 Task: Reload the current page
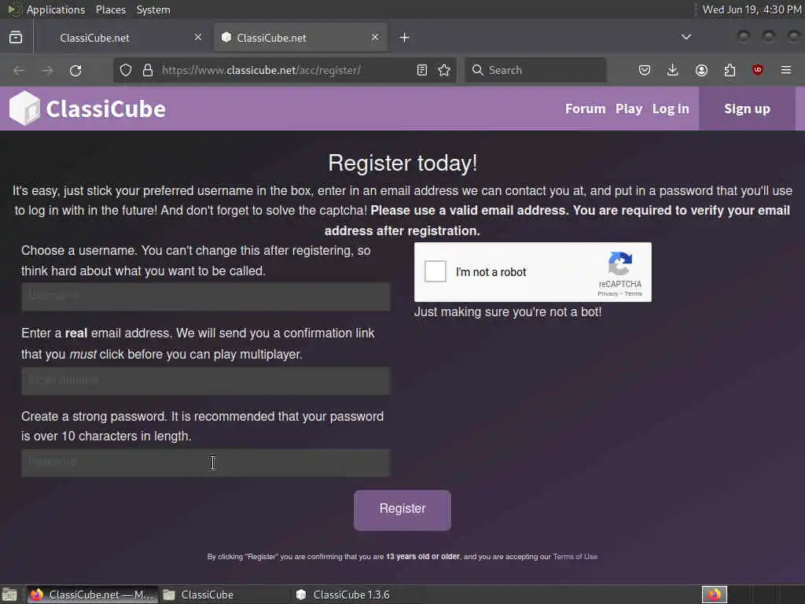click(x=75, y=70)
